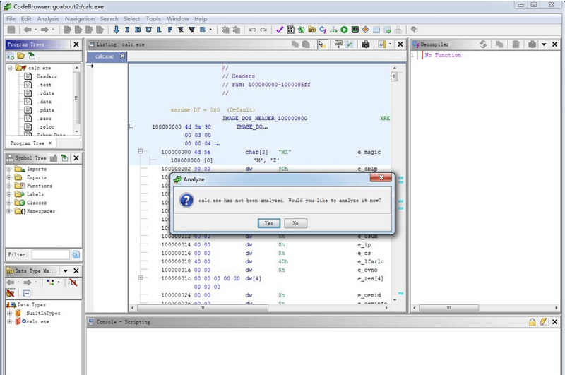565x375 pixels.
Task: Click the purple checkmark toolbar icon
Action: click(280, 30)
